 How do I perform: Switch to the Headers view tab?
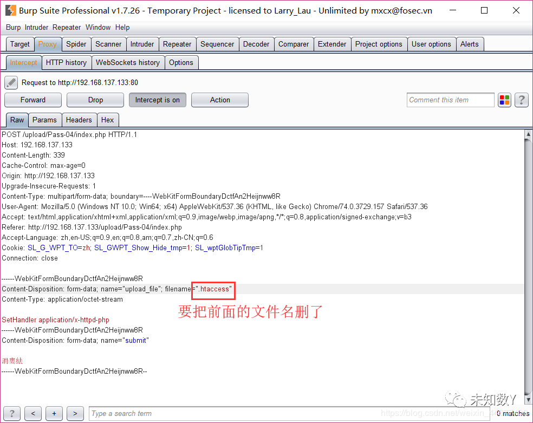tap(79, 120)
